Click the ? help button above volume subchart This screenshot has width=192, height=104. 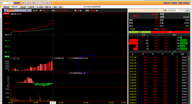click(11, 59)
